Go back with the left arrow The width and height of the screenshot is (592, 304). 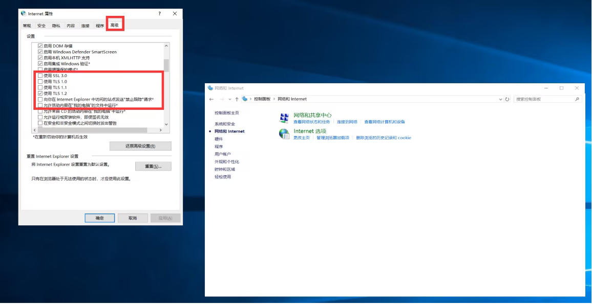pos(212,99)
